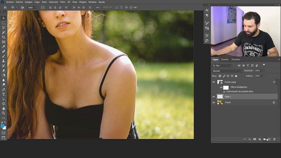This screenshot has width=281, height=158.
Task: Open the Archivo menu
Action: tap(10, 2)
